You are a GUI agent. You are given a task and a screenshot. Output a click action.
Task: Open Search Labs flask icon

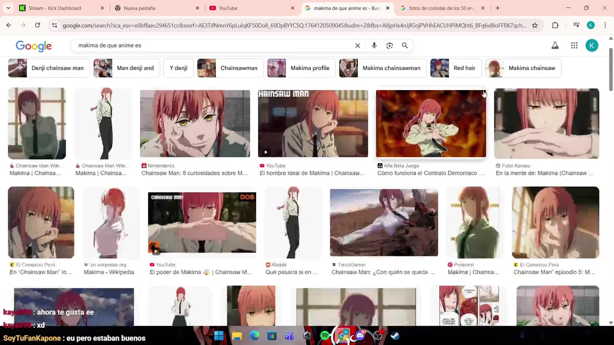[x=555, y=46]
